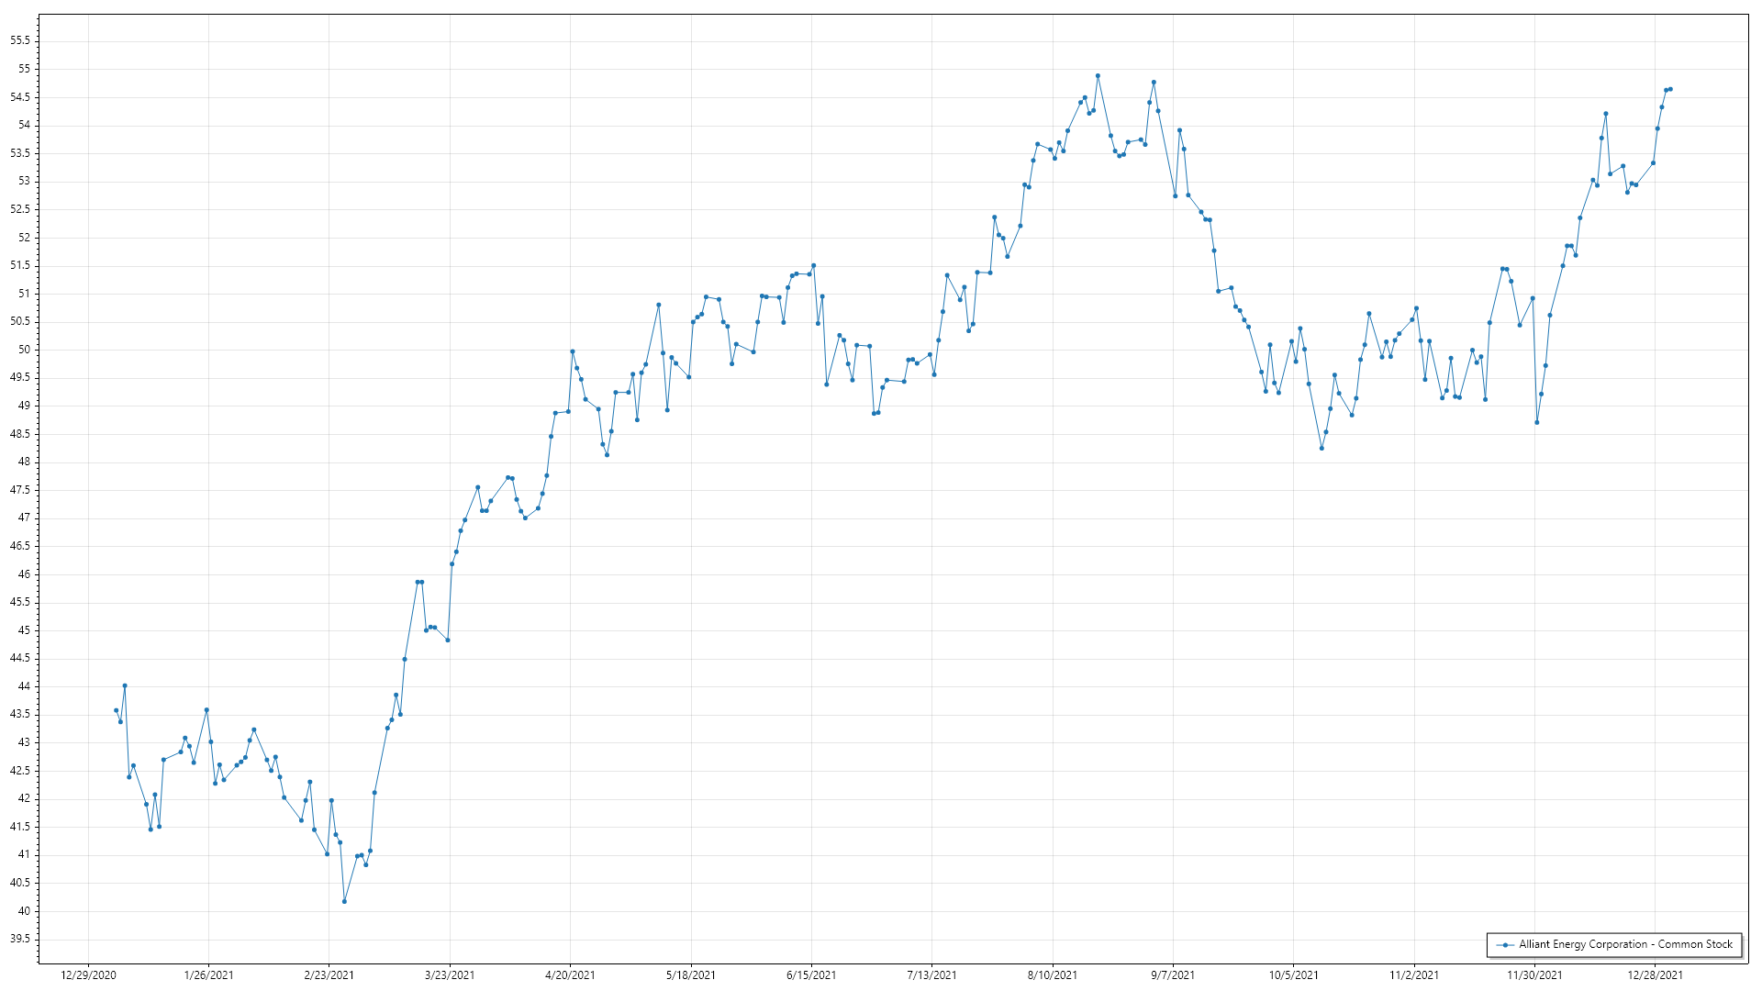
Task: Click the 3/23/2021 x-axis date label
Action: [x=450, y=974]
